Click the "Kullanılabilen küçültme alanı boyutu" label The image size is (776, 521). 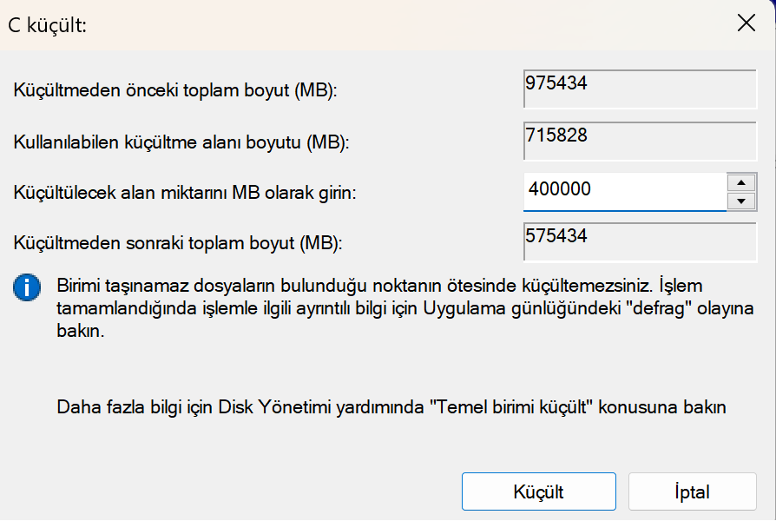point(181,142)
